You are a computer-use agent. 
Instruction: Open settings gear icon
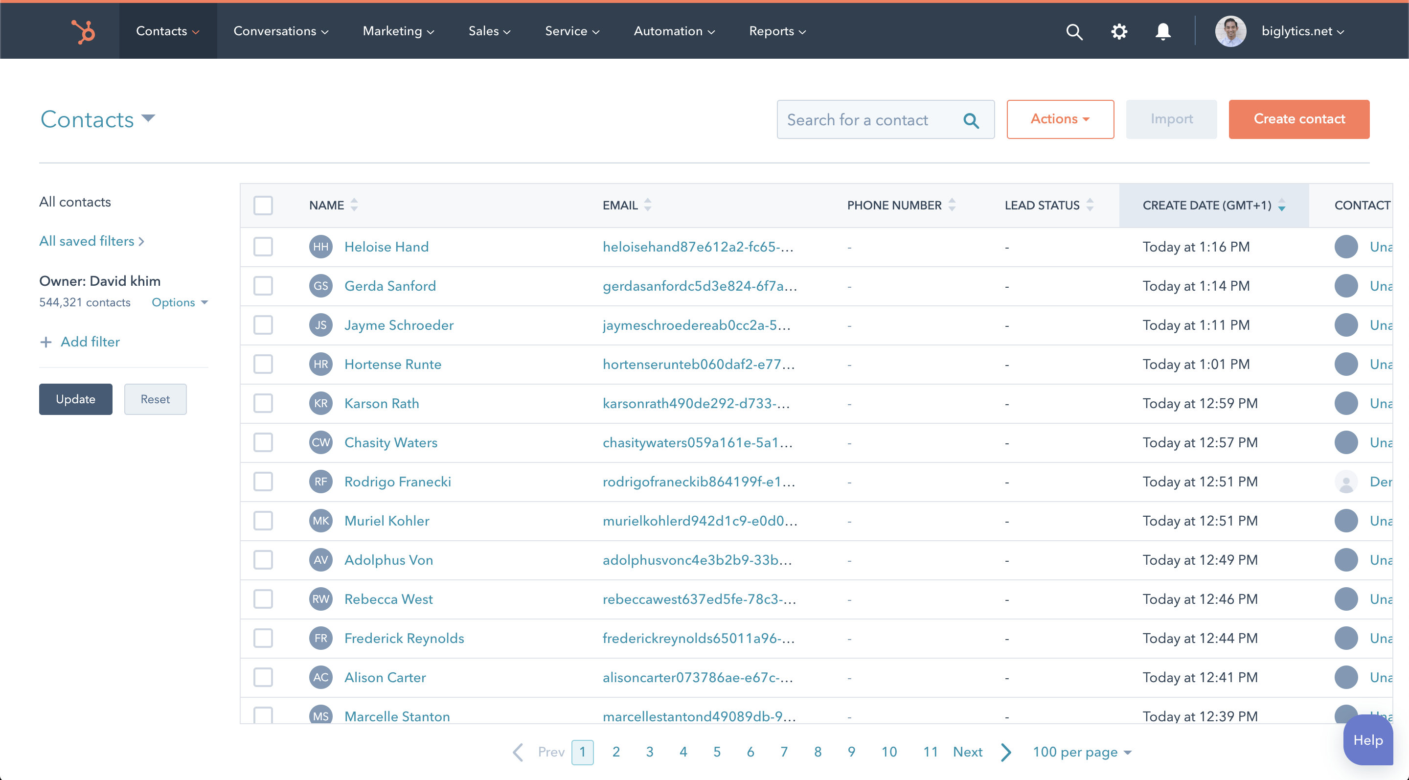coord(1118,31)
